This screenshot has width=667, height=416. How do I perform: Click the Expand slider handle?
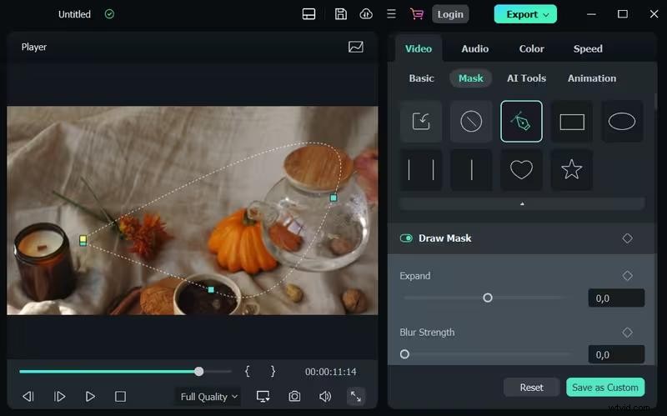coord(488,298)
